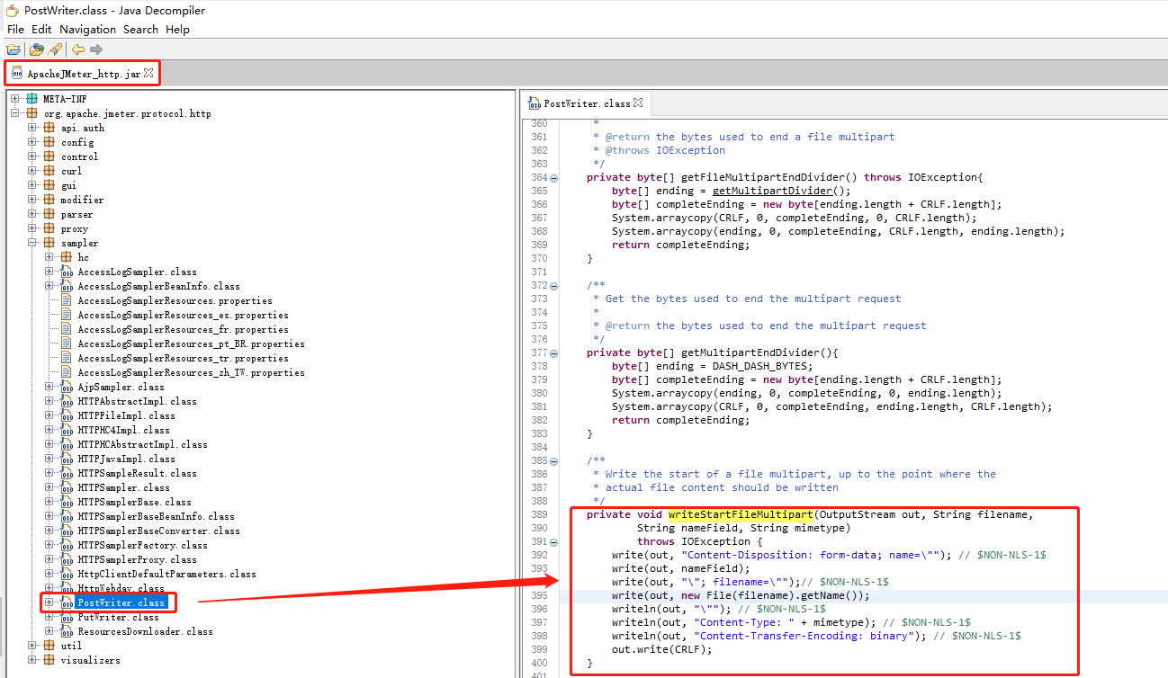
Task: Fold the method at line 377
Action: click(553, 353)
